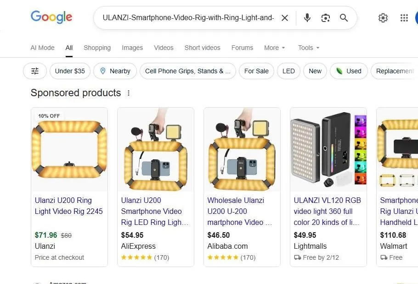Screen dimensions: 418x284
Task: Open options menu beside Sponsored products
Action: pyautogui.click(x=129, y=93)
